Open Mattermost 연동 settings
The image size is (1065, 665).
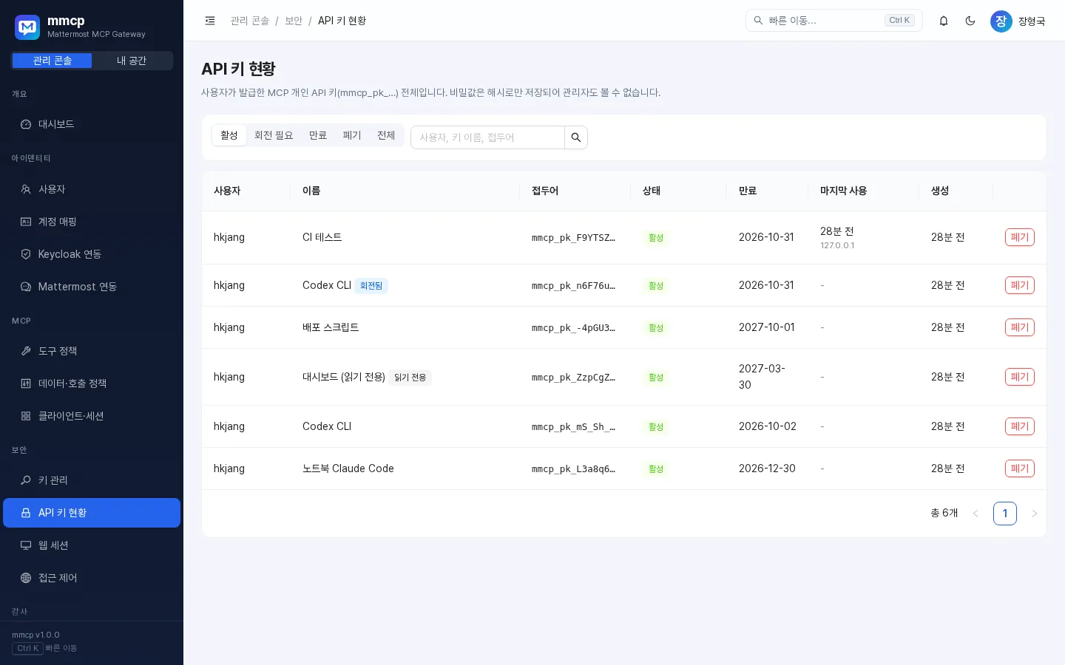(92, 287)
